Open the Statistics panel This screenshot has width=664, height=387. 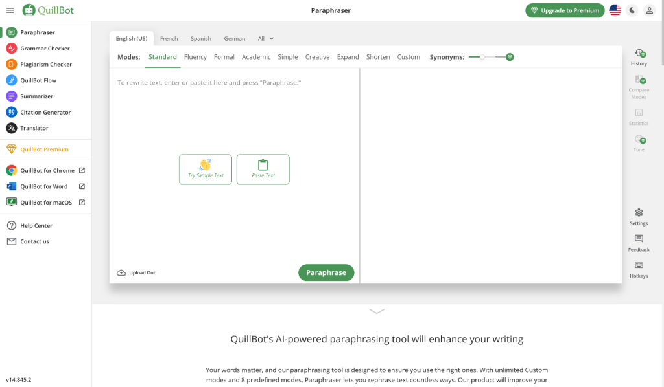pos(639,117)
